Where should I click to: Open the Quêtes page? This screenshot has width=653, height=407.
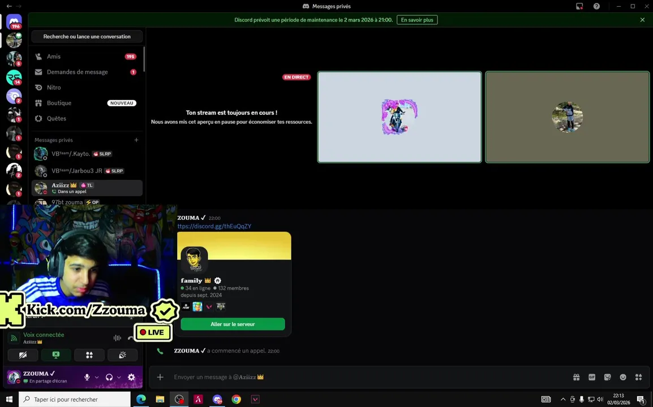87,118
